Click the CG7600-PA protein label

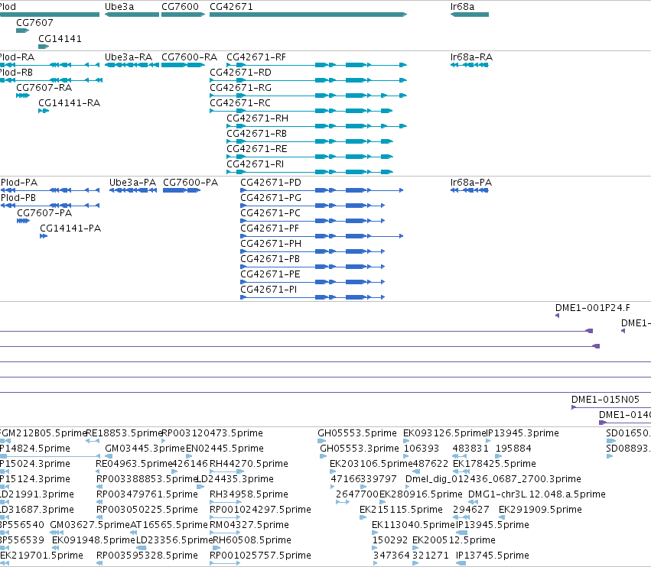click(190, 183)
